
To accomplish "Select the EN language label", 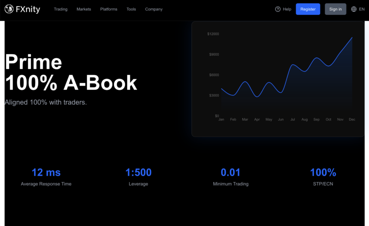I will pos(362,9).
